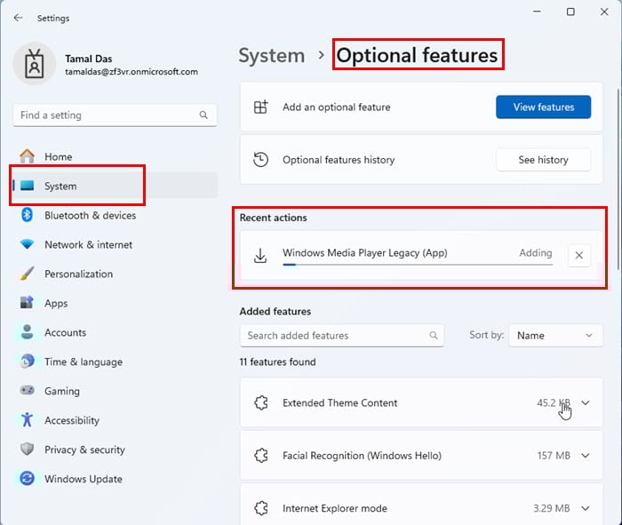622x525 pixels.
Task: Go to Network & internet settings
Action: coord(88,244)
